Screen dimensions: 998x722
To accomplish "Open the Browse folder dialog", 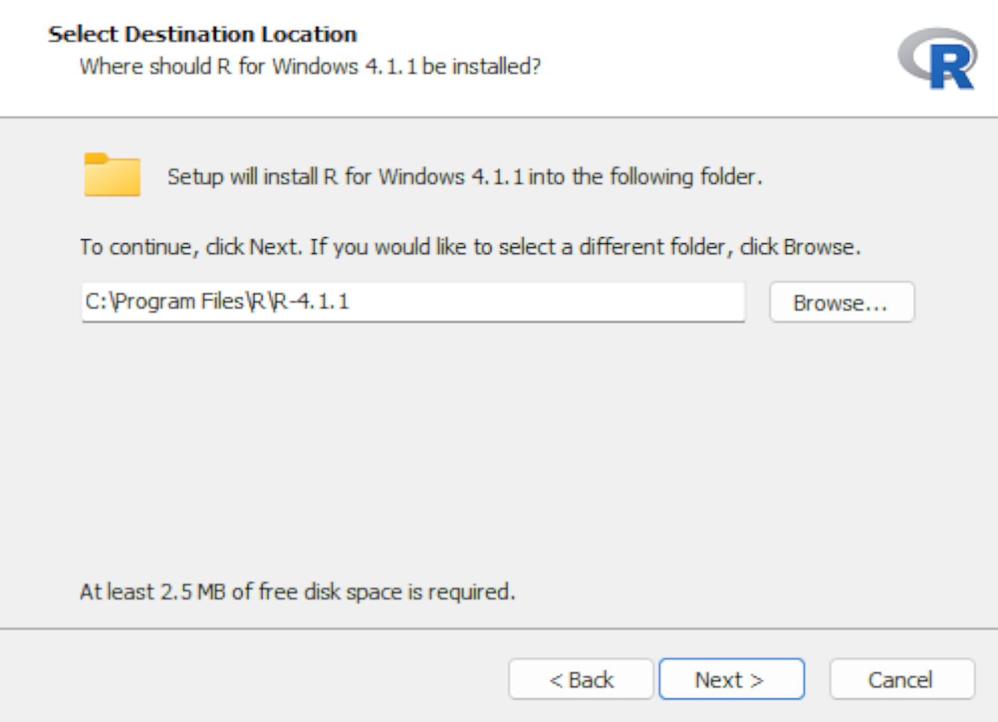I will tap(842, 302).
